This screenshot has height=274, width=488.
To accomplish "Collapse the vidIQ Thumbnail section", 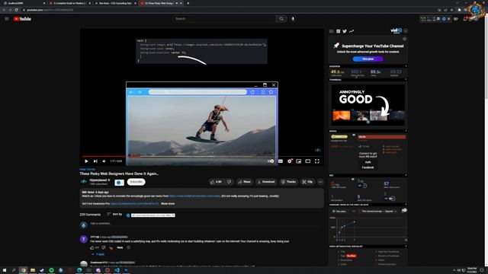I will 406,80.
